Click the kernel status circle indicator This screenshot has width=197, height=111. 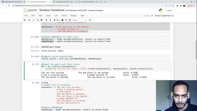172,16
